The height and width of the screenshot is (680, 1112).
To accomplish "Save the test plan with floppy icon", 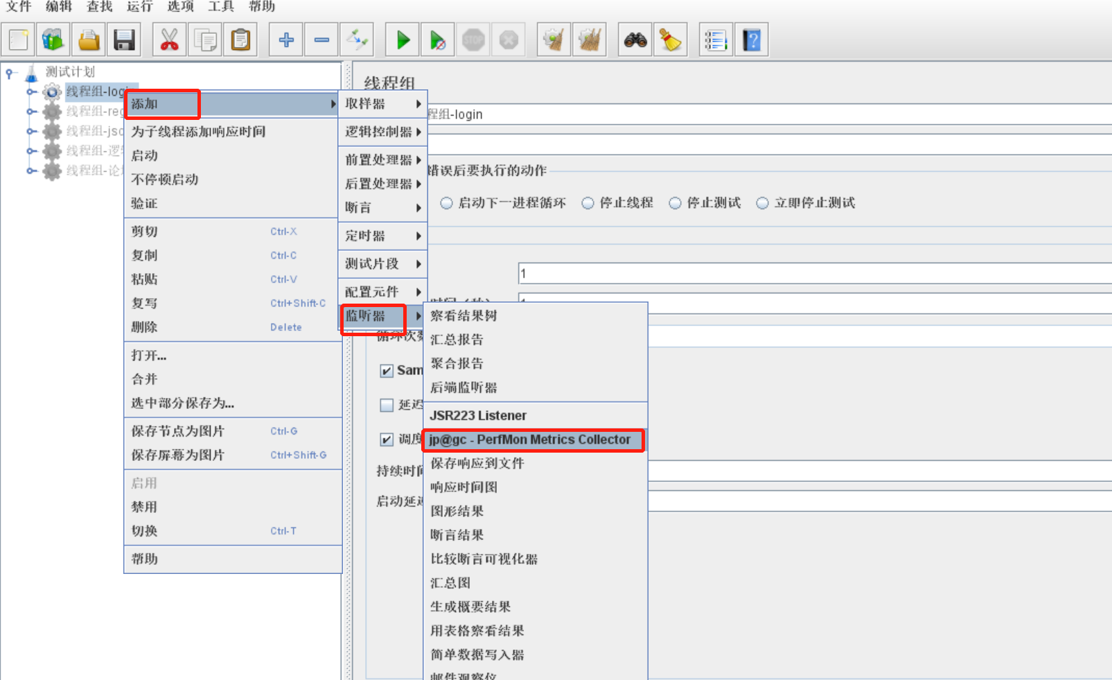I will [124, 40].
